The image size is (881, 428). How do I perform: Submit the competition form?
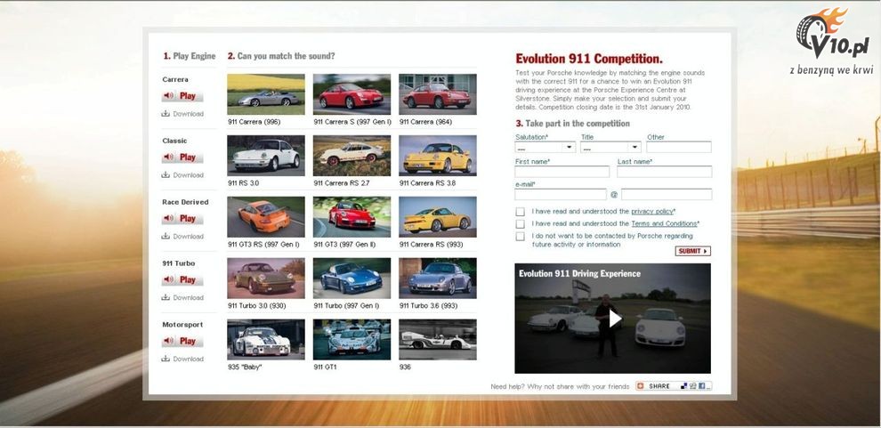[x=692, y=251]
